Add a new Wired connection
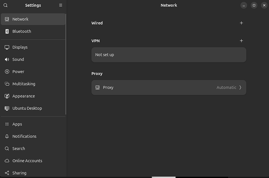 (x=241, y=23)
